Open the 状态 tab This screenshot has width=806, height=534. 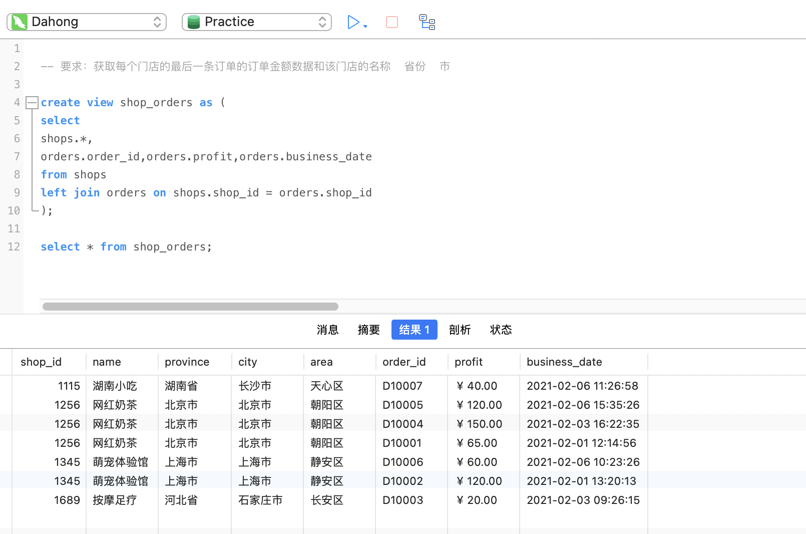point(501,330)
